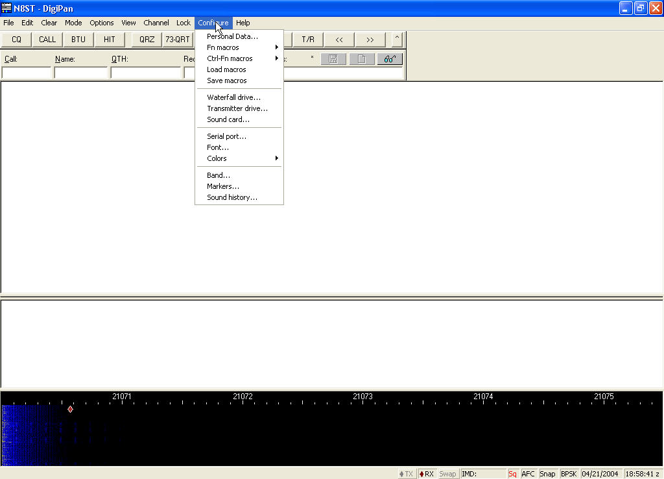The width and height of the screenshot is (664, 479).
Task: Expand the Fn macros submenu
Action: coord(239,47)
